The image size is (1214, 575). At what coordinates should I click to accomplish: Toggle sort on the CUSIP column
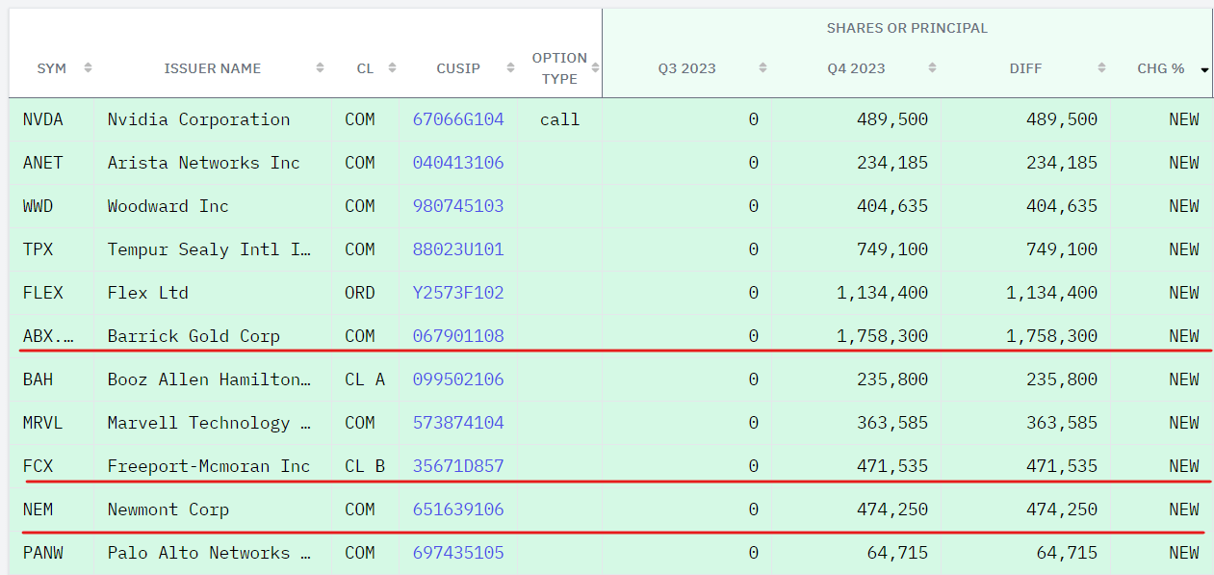click(501, 68)
